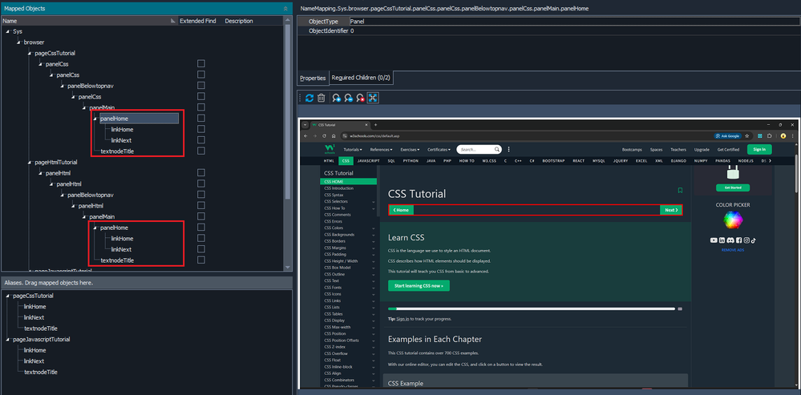Check Extended Find box for panelBelowtopnav under pageCssTutorial
801x395 pixels.
(201, 86)
